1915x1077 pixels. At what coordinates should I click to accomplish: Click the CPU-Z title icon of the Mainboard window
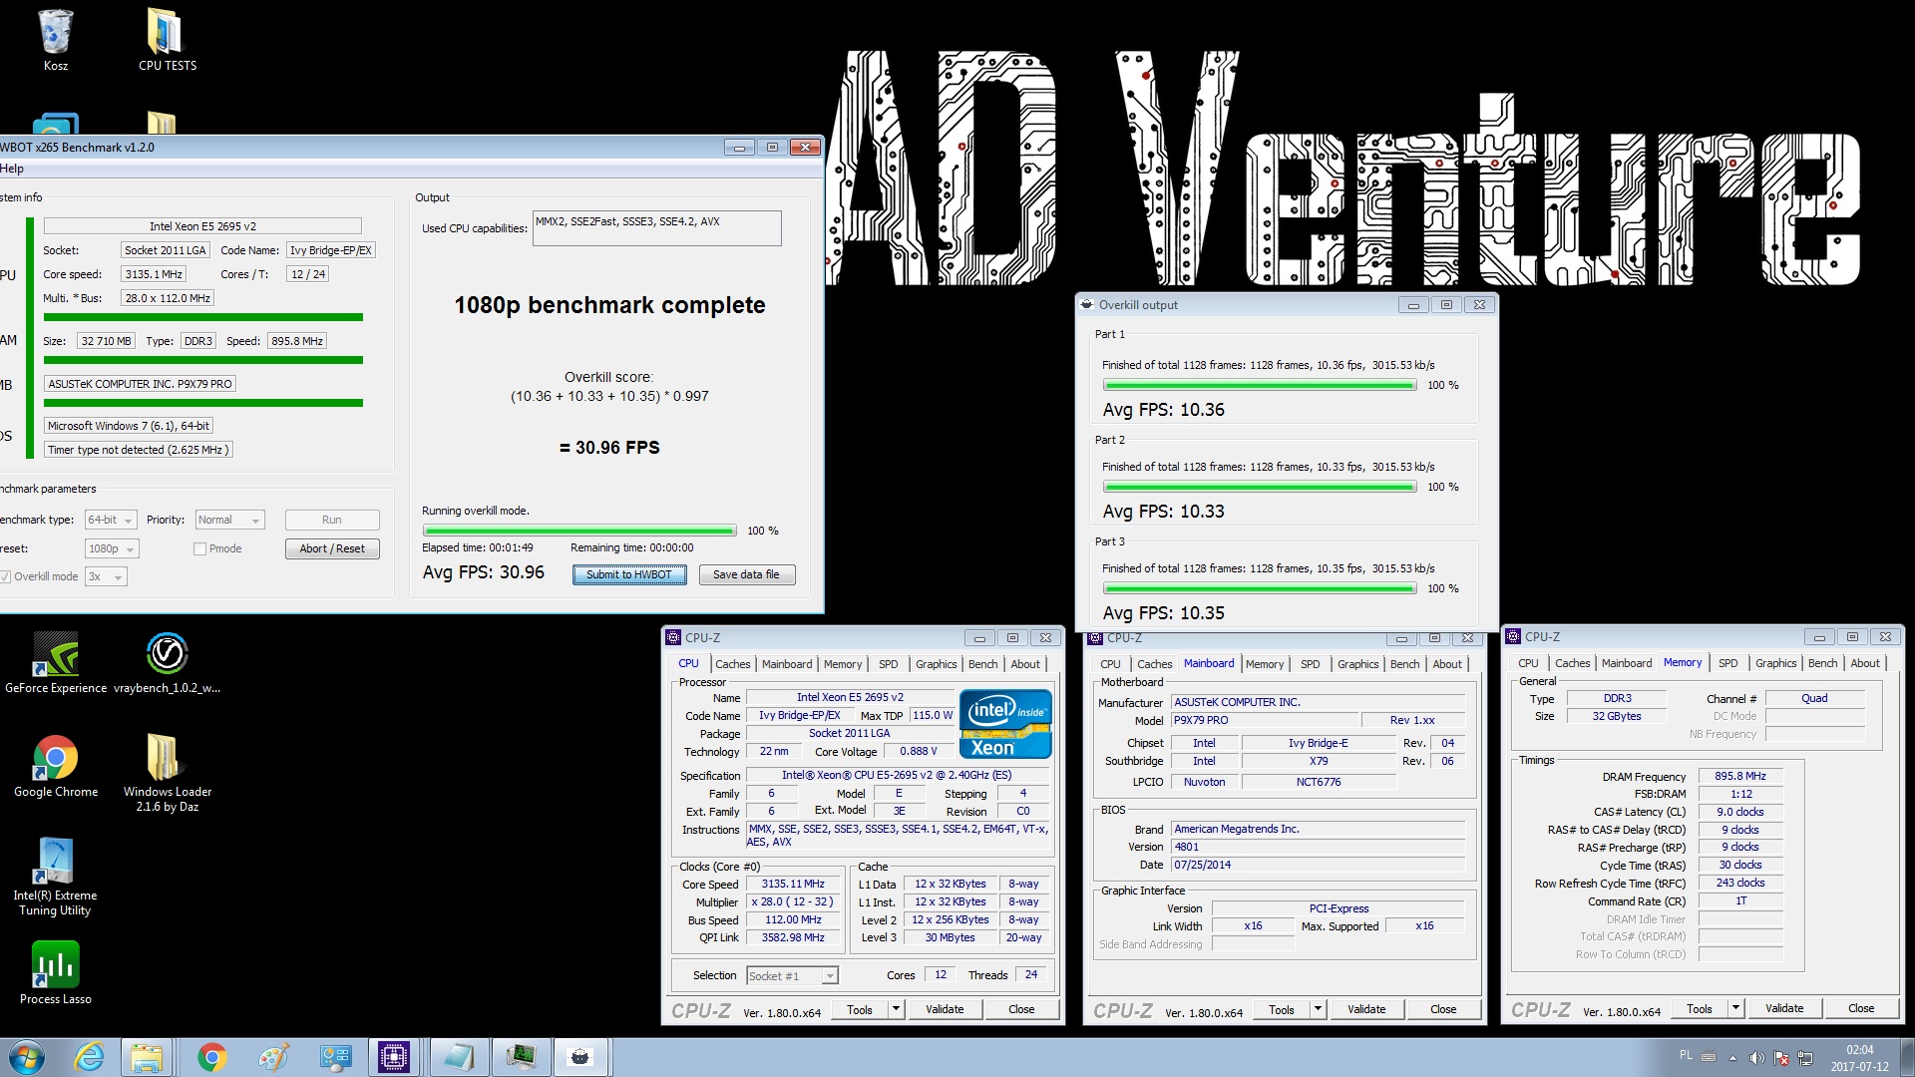(x=1094, y=638)
